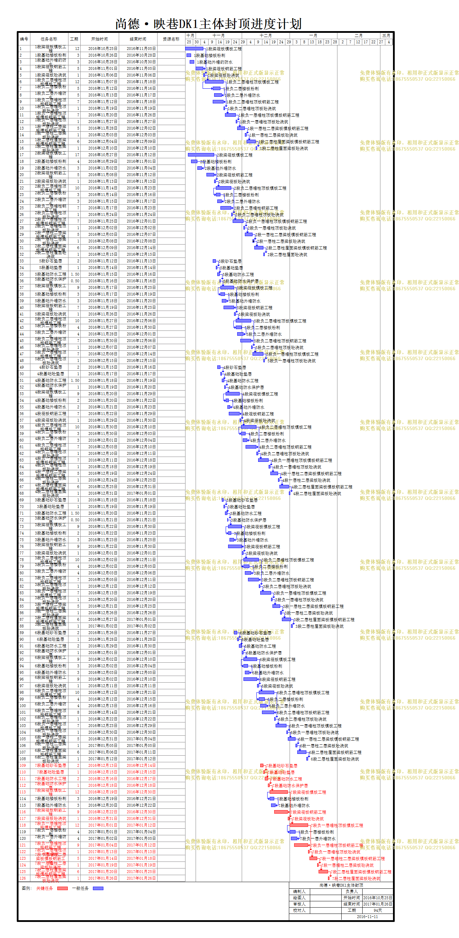The width and height of the screenshot is (459, 938).
Task: Click the day 17 tick in the timeline scale
Action: coord(366,42)
